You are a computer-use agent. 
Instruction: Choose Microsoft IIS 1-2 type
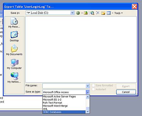64,100
